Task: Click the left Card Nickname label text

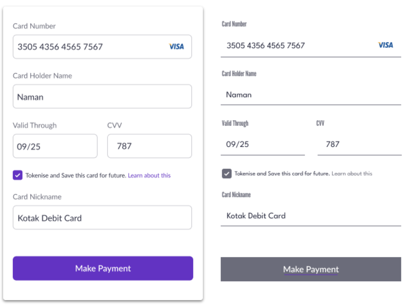Action: click(37, 197)
